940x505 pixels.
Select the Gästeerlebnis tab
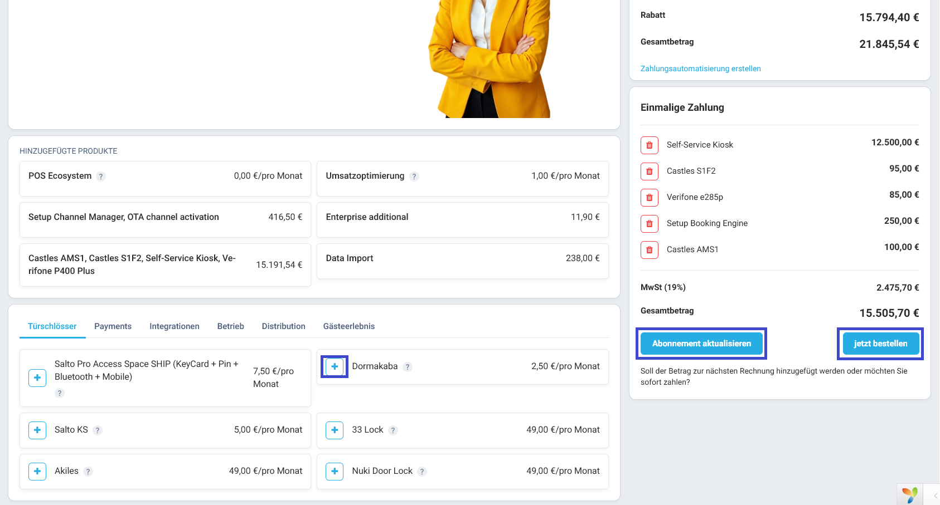coord(349,326)
